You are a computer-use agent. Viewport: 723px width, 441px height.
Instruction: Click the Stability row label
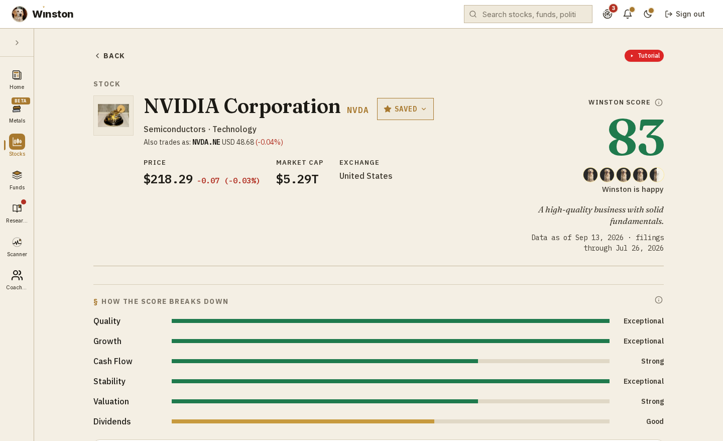pyautogui.click(x=109, y=381)
